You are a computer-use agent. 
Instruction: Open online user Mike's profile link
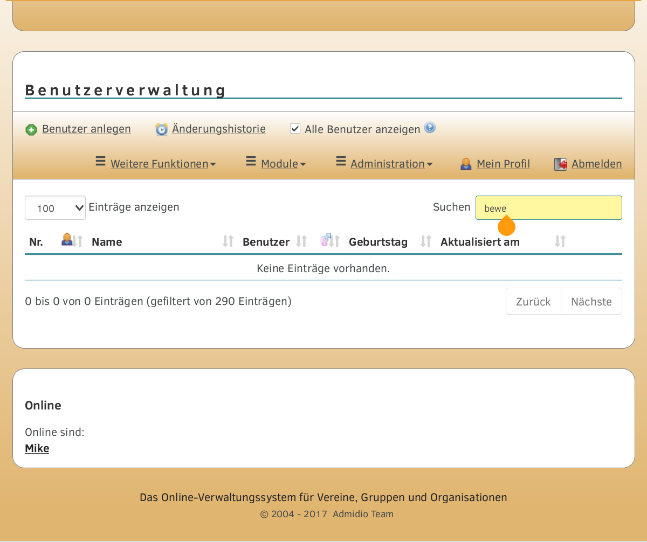coord(37,448)
